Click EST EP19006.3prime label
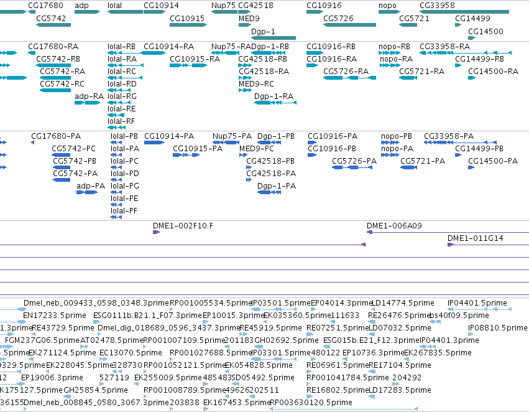Screen dimensions: 529x412 point(52,378)
